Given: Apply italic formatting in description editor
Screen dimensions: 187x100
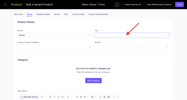Looking at the screenshot, I should [x=54, y=97].
